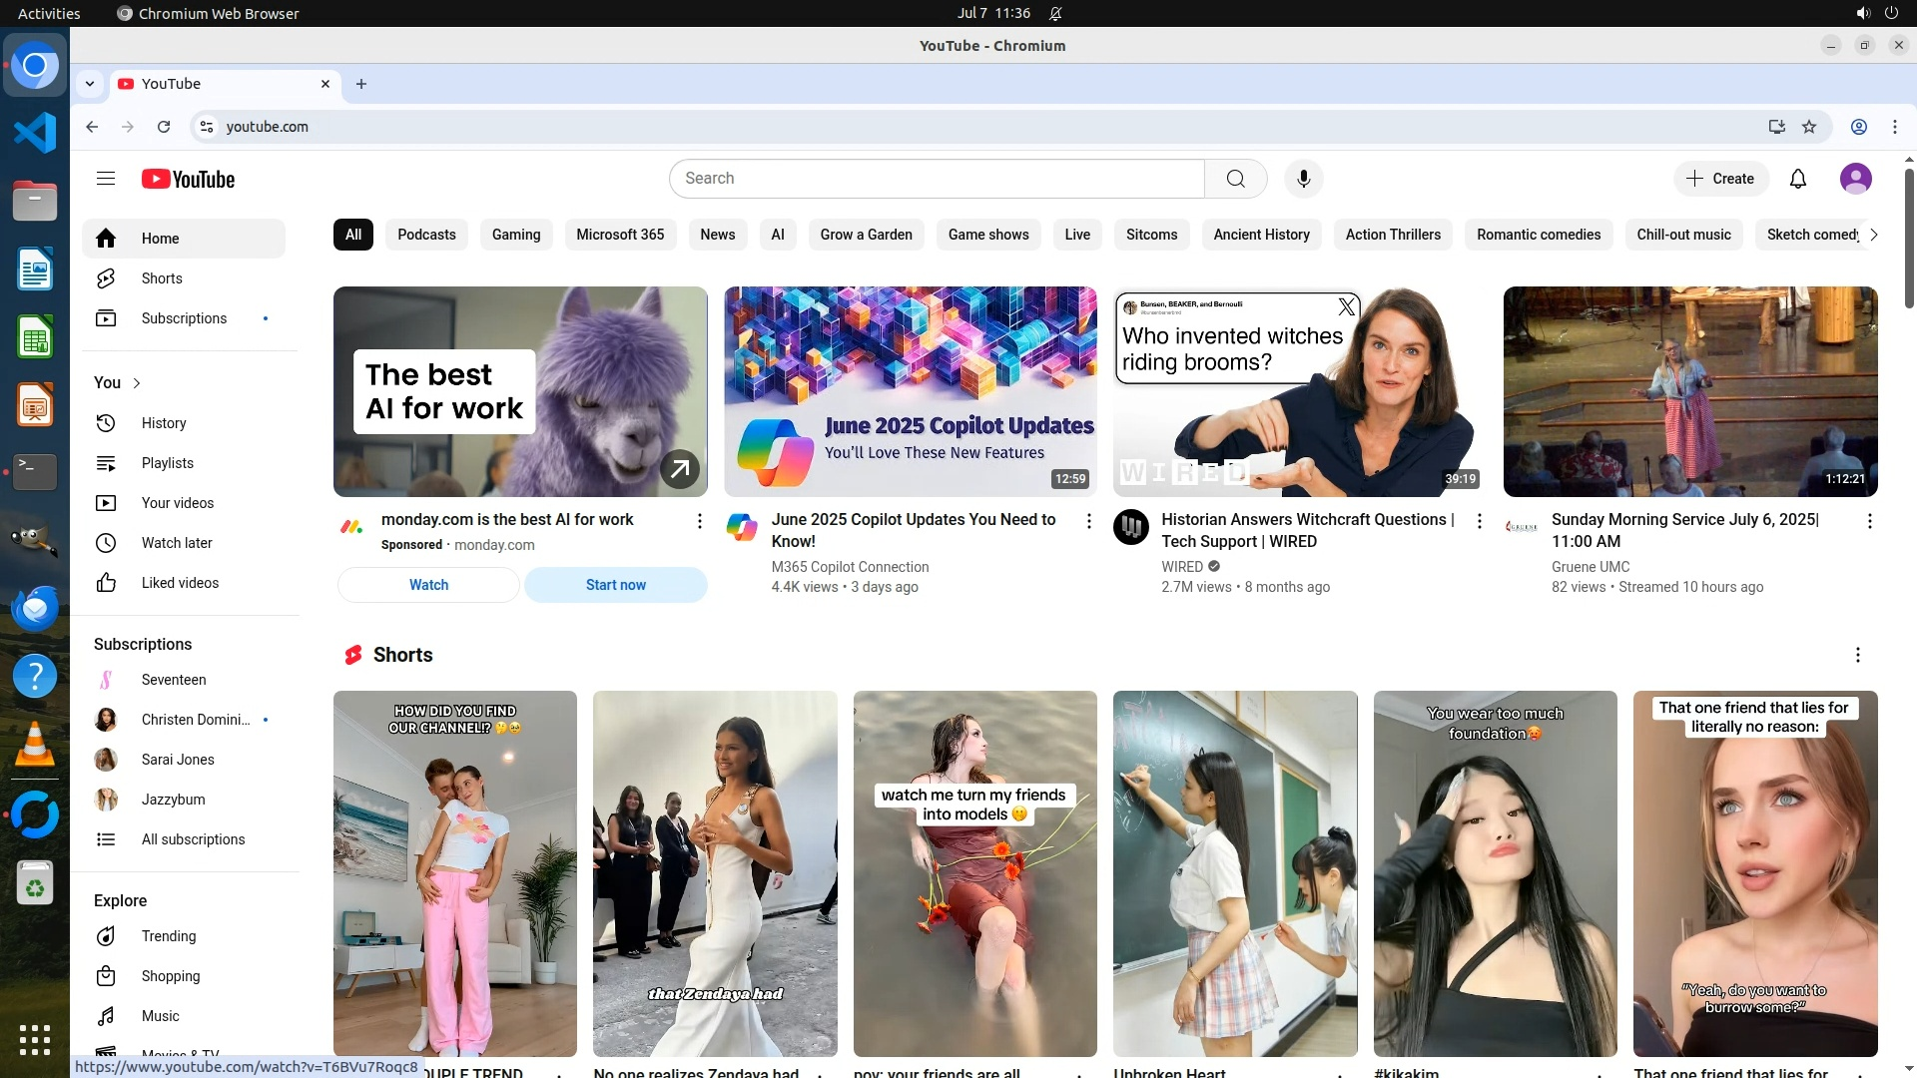Click the search magnifier button
The height and width of the screenshot is (1078, 1917).
[1235, 179]
